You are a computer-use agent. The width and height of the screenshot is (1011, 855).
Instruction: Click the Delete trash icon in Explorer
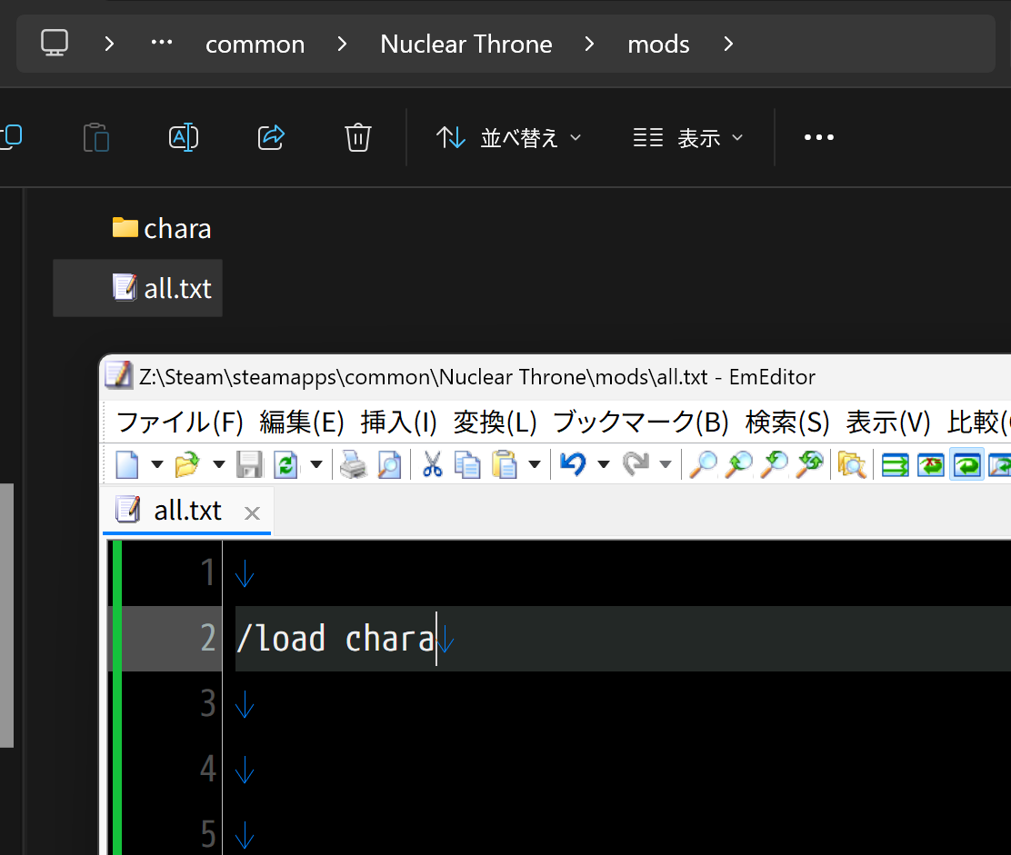coord(358,137)
